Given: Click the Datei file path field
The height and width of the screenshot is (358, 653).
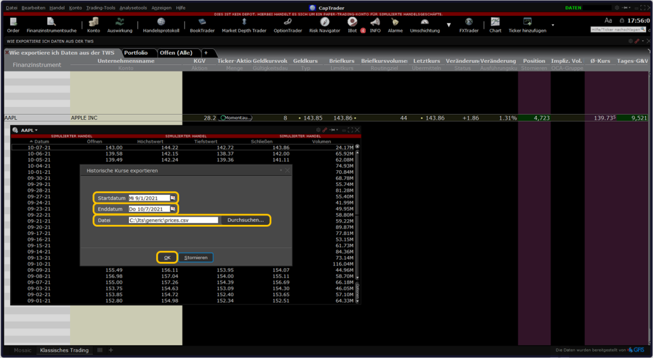Looking at the screenshot, I should [173, 220].
